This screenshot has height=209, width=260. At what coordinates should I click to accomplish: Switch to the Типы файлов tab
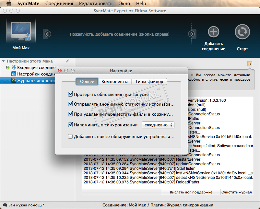click(x=149, y=82)
